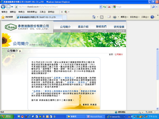The width and height of the screenshot is (159, 119).
Task: Click the 公司簡介 sidebar heading with arrow
Action: tap(14, 51)
